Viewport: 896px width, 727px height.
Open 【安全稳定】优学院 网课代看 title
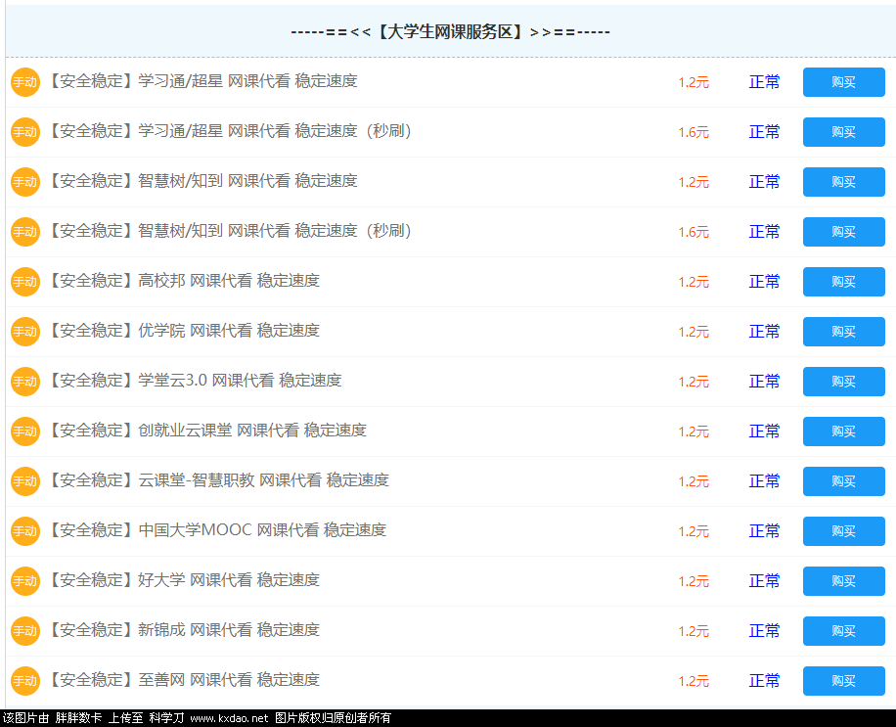click(x=183, y=331)
